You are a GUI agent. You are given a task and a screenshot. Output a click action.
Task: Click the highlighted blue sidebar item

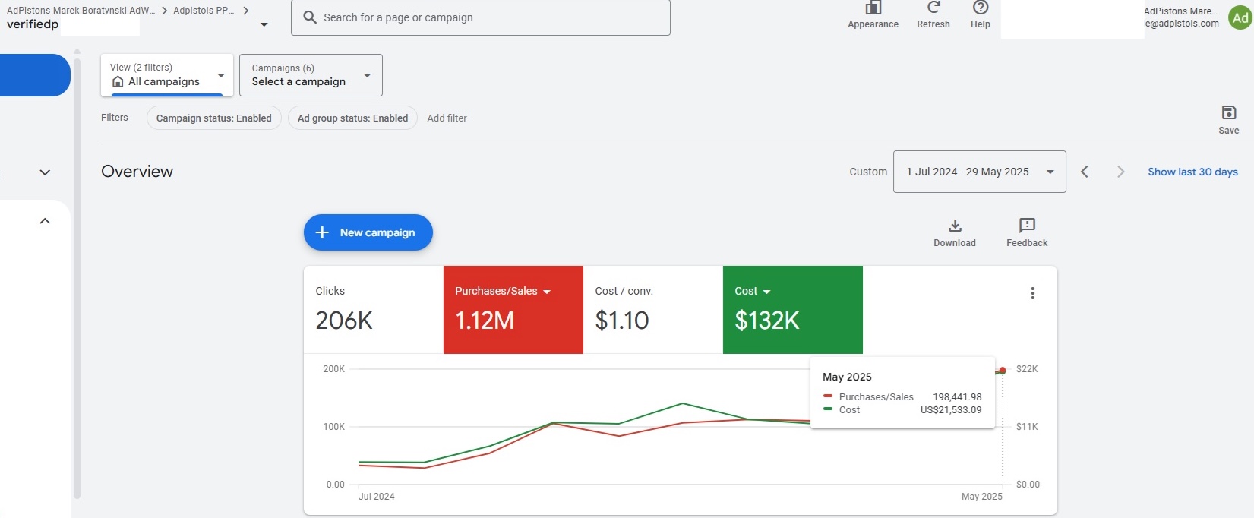point(35,75)
